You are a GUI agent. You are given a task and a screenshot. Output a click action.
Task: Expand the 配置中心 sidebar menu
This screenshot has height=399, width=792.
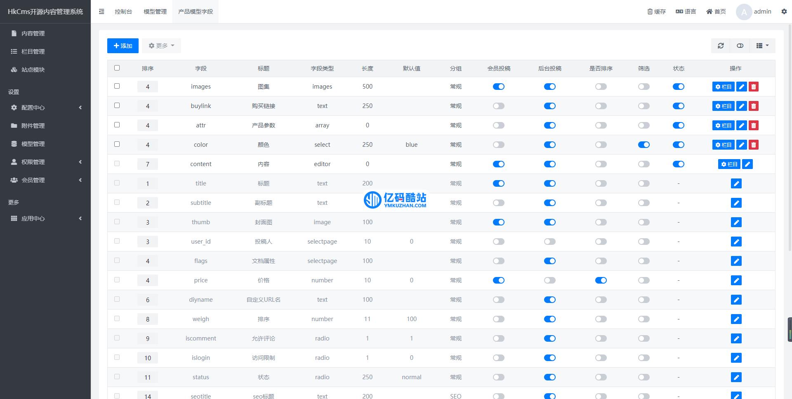[45, 108]
